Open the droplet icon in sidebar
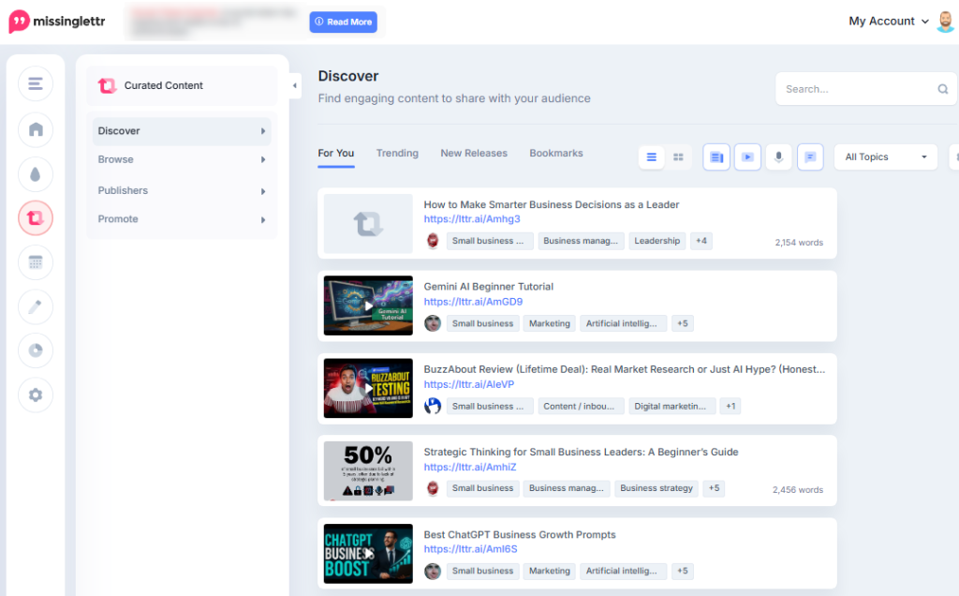This screenshot has height=596, width=959. click(36, 174)
